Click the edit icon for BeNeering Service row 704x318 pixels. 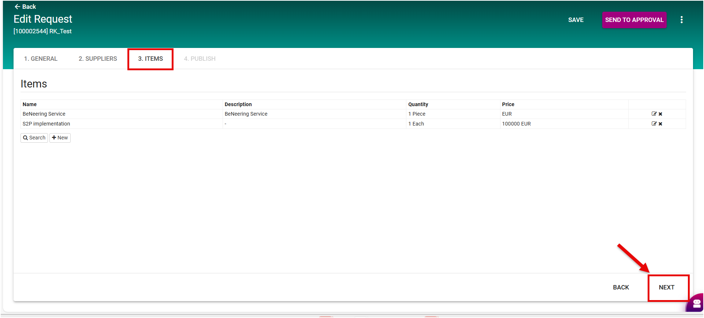tap(654, 114)
